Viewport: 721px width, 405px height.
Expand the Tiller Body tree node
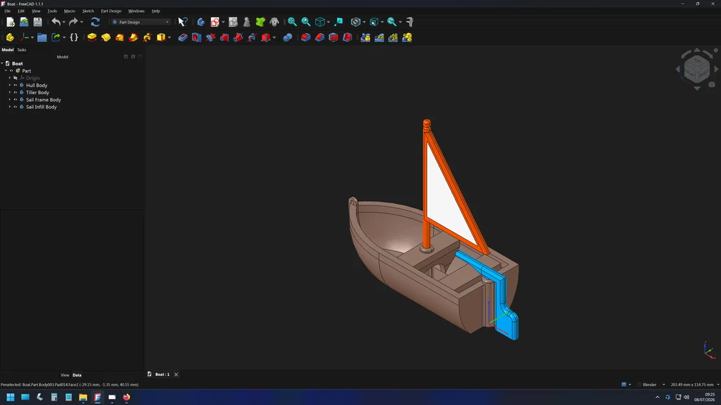click(10, 92)
